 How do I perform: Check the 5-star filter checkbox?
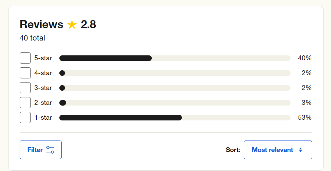click(x=25, y=58)
